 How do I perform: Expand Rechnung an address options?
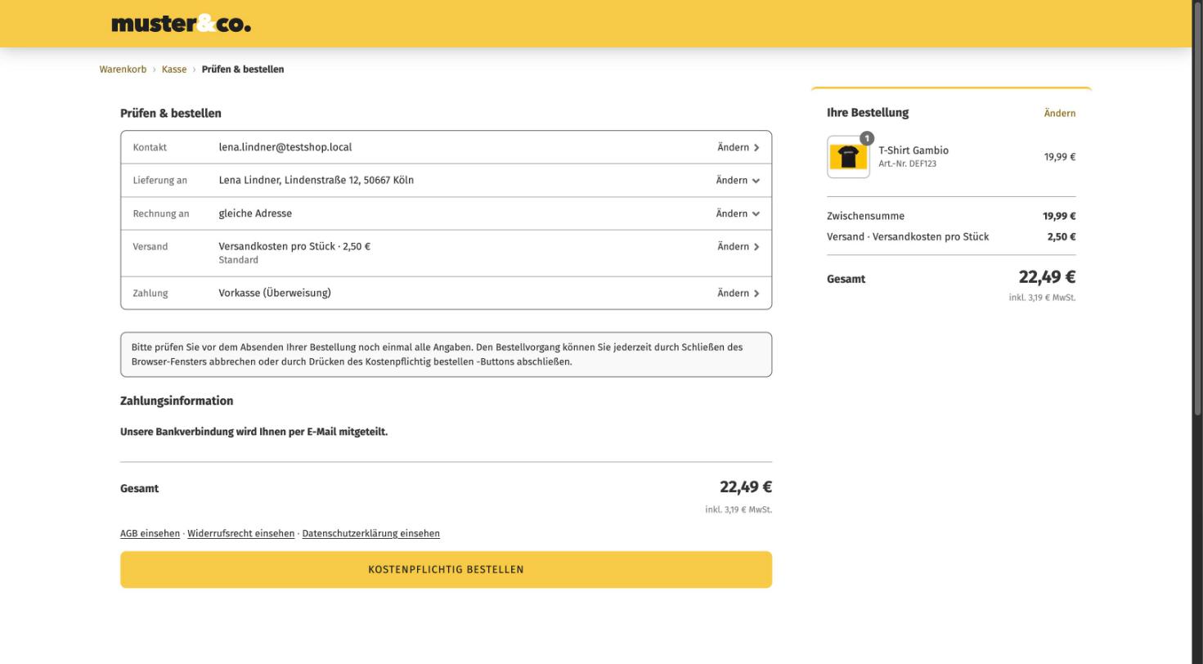point(738,213)
